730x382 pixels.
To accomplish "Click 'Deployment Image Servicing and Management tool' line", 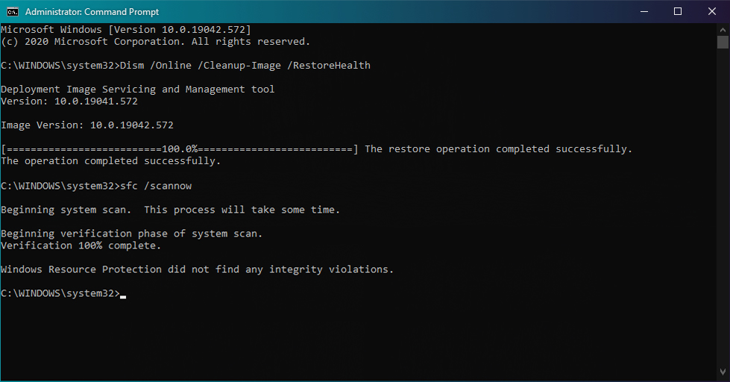I will pyautogui.click(x=138, y=90).
